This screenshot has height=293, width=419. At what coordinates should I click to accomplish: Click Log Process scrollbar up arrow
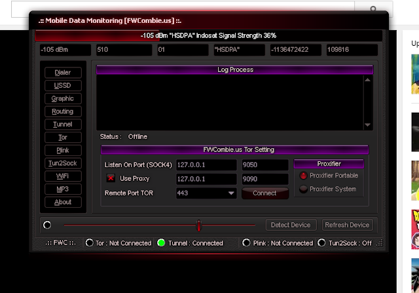pyautogui.click(x=367, y=80)
